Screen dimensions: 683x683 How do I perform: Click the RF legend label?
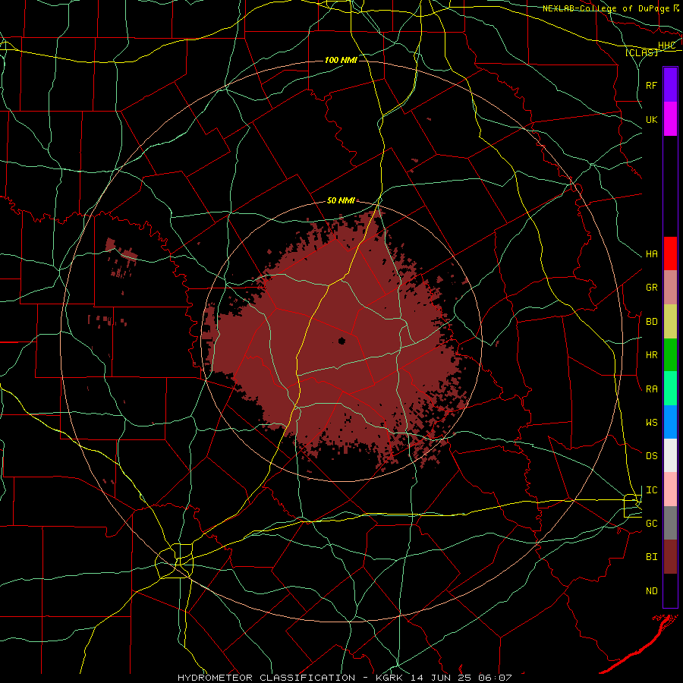point(651,85)
